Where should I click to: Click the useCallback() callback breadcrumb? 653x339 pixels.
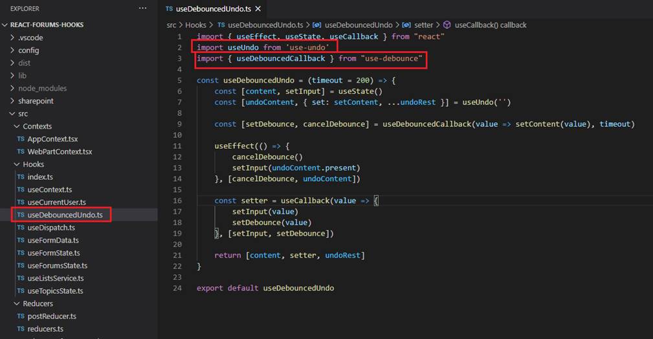click(x=491, y=25)
